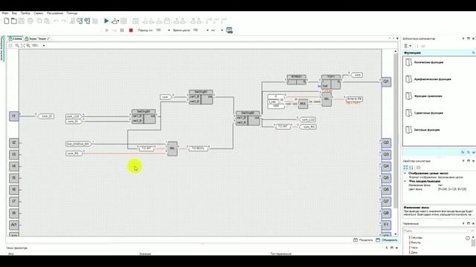The image size is (476, 267).
Task: Click the zoom out magnifier icon
Action: tap(17, 45)
